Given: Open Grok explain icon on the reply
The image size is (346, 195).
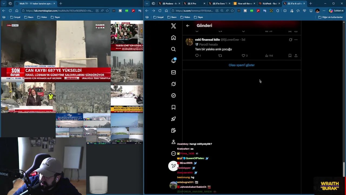Looking at the screenshot, I should pos(291,40).
